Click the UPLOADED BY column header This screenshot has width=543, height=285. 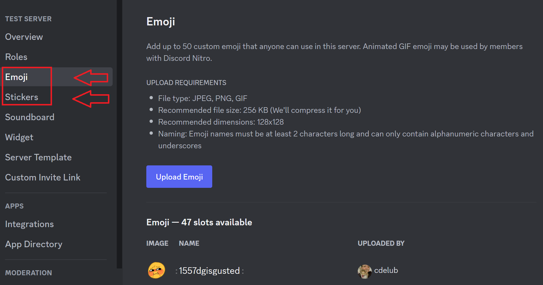pyautogui.click(x=381, y=243)
